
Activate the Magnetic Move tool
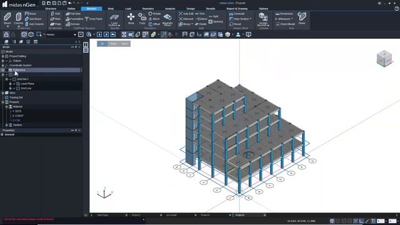[x=167, y=19]
